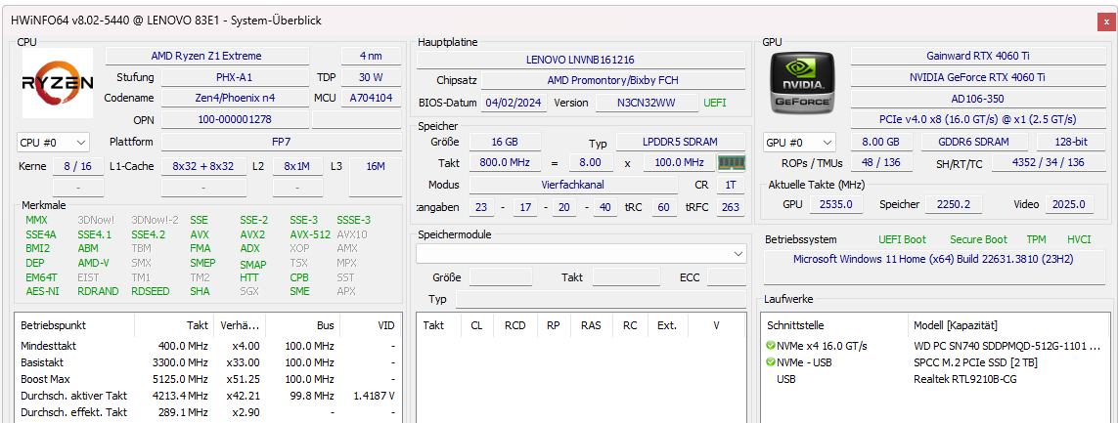Image resolution: width=1118 pixels, height=423 pixels.
Task: Click the SSE4.2 feature label
Action: pos(149,233)
